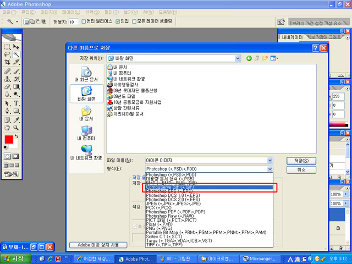352x264 pixels.
Task: Select the Move tool in toolbox
Action: point(16,47)
